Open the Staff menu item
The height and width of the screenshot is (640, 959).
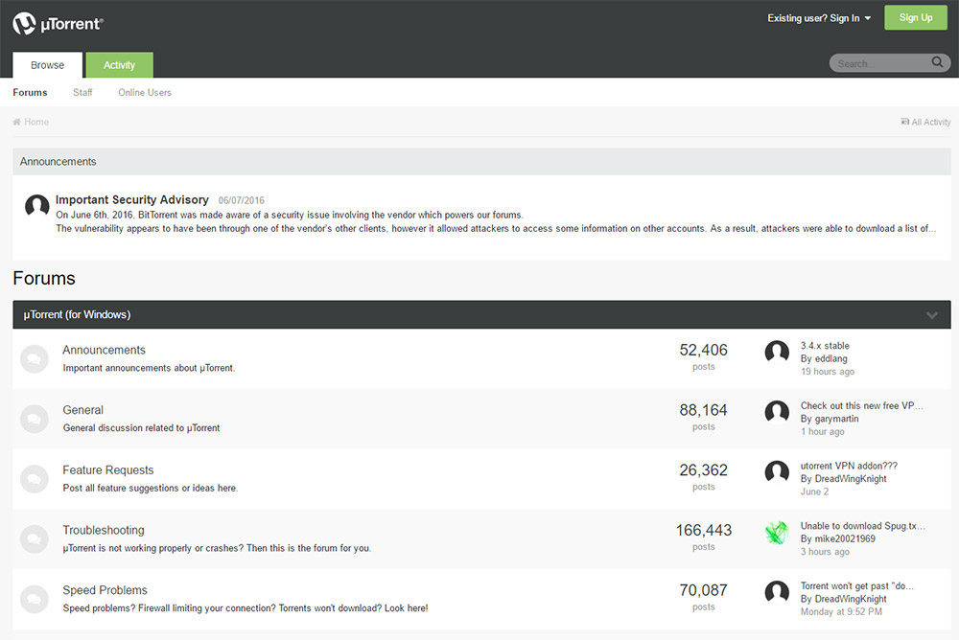[82, 93]
